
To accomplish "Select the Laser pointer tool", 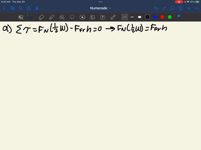I will click(x=113, y=17).
